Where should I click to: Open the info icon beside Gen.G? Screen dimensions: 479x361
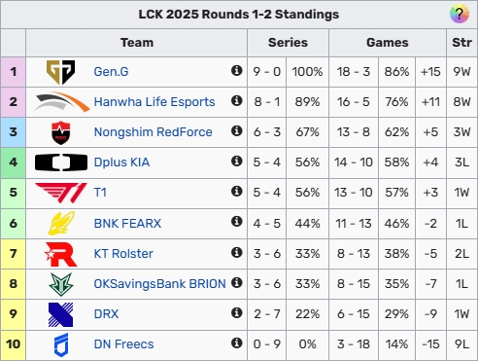point(237,70)
